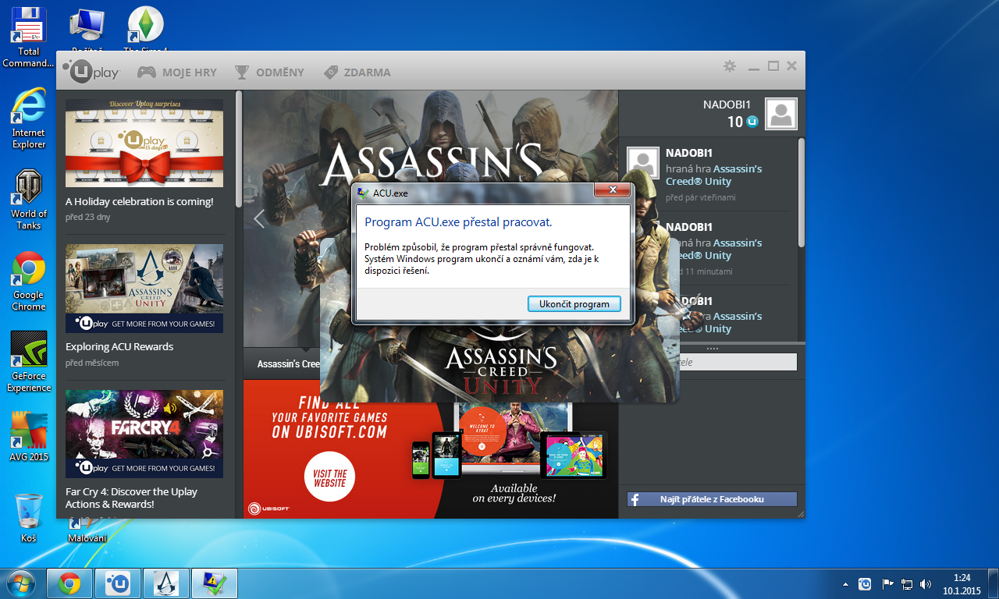Click the Visit the Website circle

point(330,477)
